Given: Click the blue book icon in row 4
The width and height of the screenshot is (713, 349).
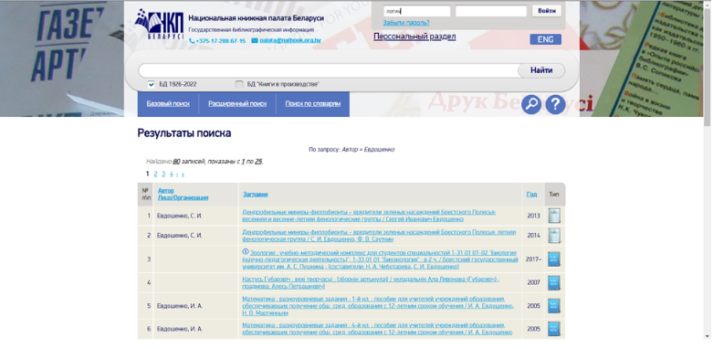Looking at the screenshot, I should [x=554, y=282].
